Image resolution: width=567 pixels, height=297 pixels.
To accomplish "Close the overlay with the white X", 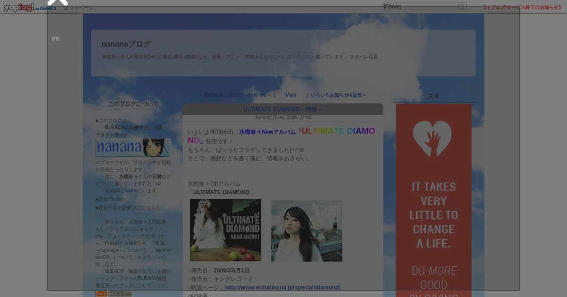I will click(58, 2).
